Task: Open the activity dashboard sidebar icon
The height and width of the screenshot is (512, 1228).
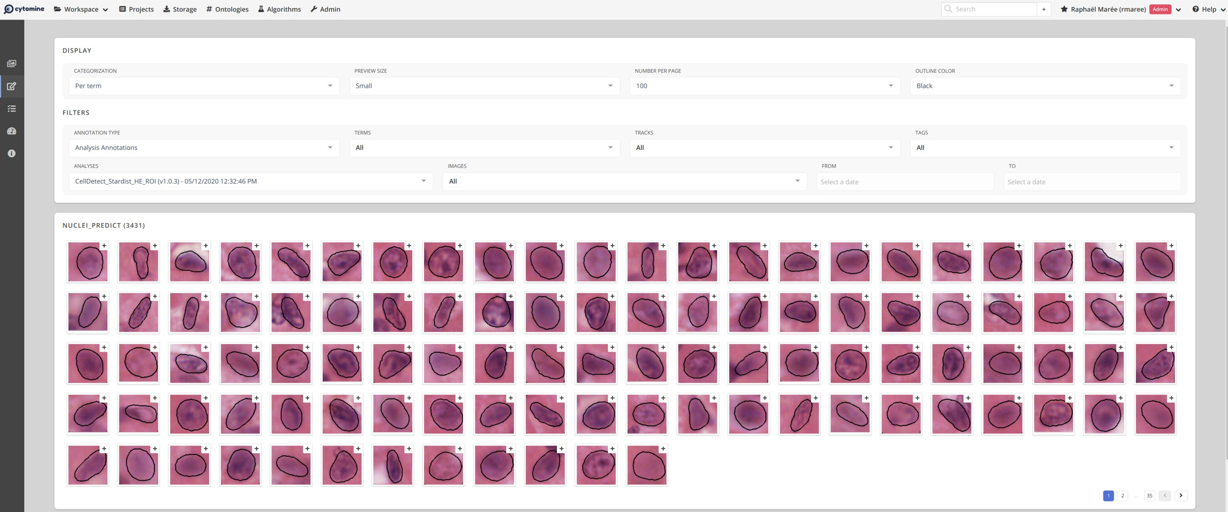Action: coord(12,131)
